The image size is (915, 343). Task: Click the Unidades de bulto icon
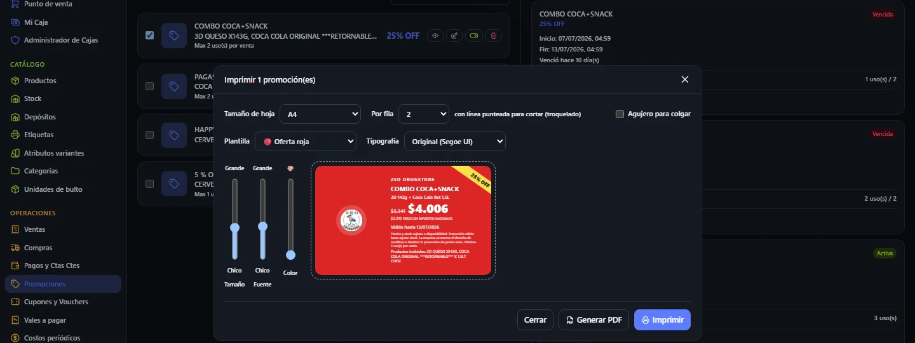point(15,189)
